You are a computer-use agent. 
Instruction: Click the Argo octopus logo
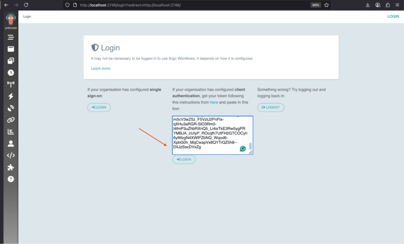pos(11,19)
